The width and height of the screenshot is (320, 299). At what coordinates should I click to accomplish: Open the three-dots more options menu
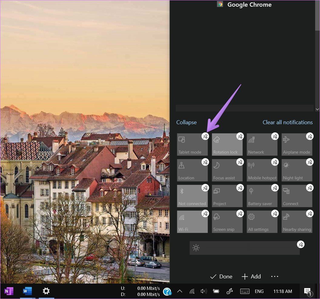point(275,277)
